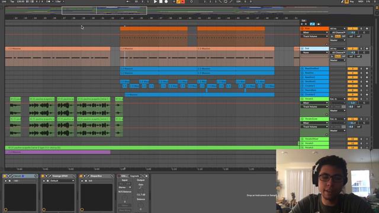The image size is (379, 213).
Task: Select Auto monitoring on Kick track
Action: click(338, 36)
